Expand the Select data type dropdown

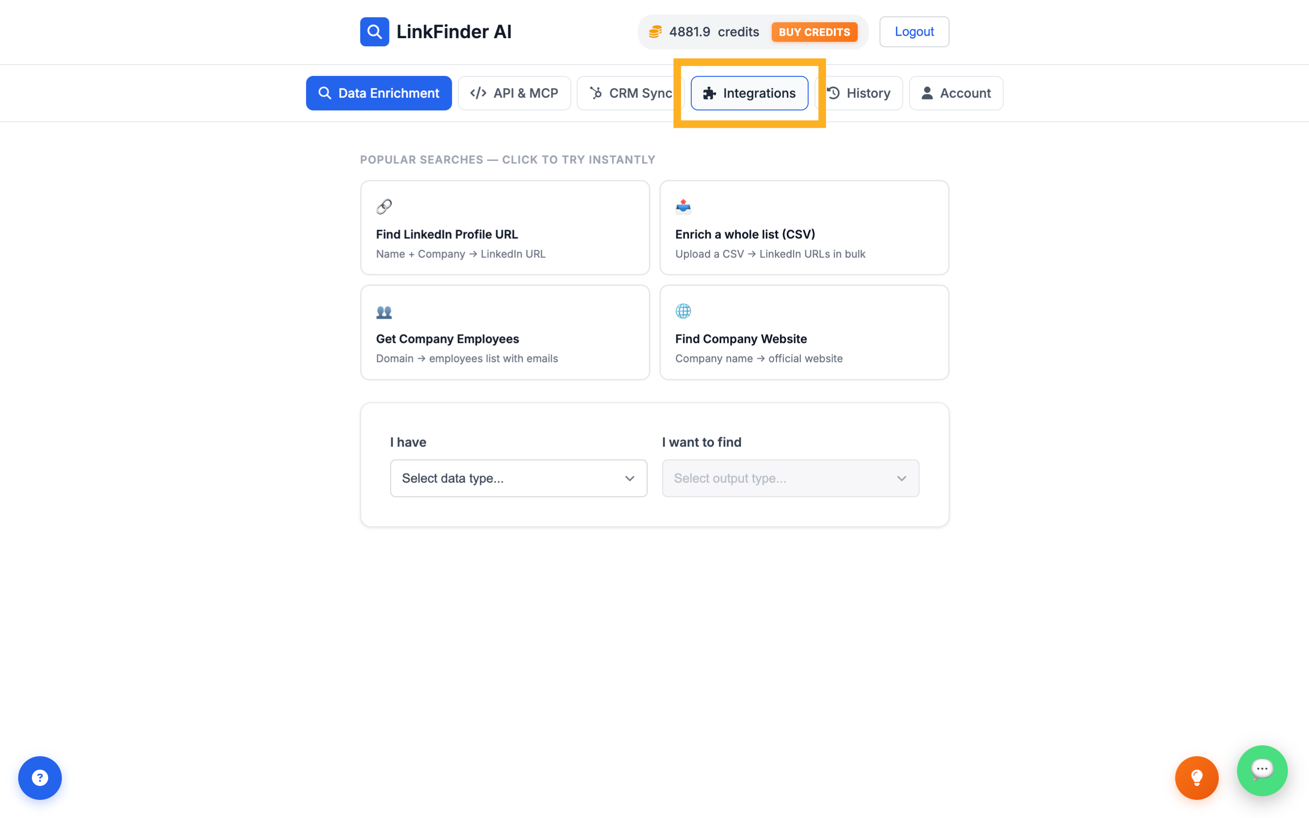[x=518, y=478]
